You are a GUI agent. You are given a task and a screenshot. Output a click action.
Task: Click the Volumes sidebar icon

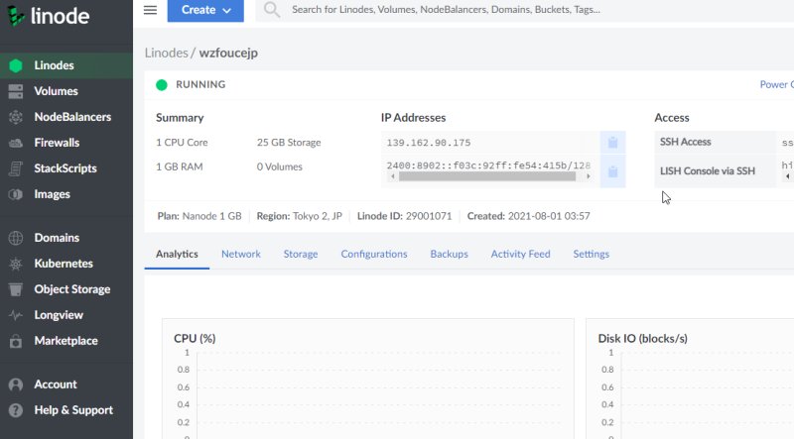tap(16, 91)
